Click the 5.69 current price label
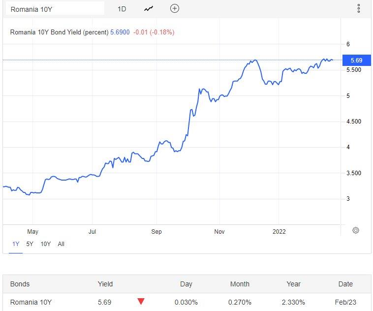The image size is (373, 311). click(356, 60)
